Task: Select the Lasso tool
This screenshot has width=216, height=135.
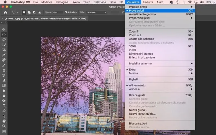Action: (x=4, y=40)
